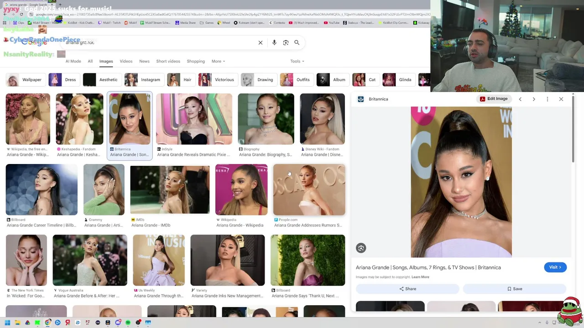Open File Explorer from the taskbar

[17, 323]
